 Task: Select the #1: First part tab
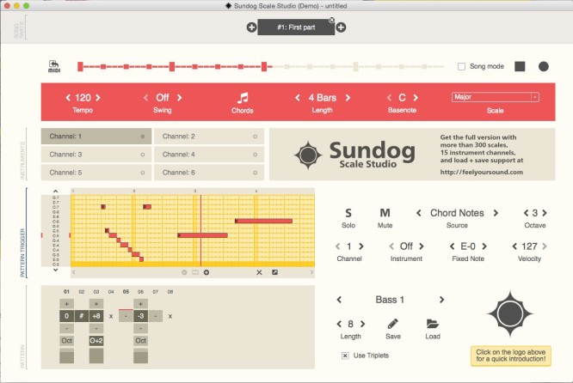(296, 27)
